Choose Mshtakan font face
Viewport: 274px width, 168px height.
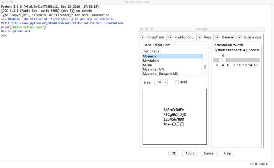[173, 61]
